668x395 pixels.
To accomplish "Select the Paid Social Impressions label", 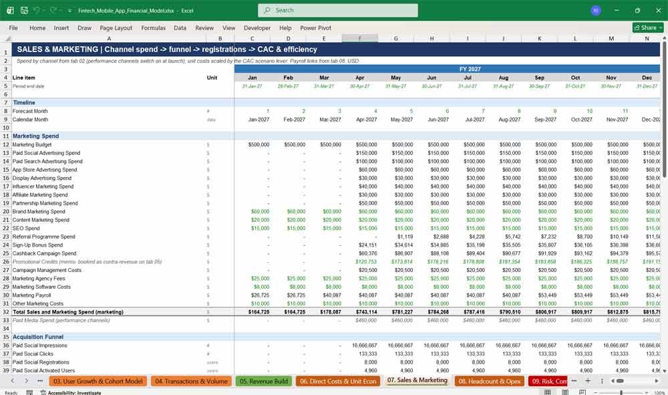I will click(x=39, y=345).
